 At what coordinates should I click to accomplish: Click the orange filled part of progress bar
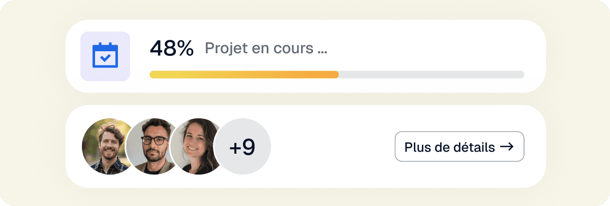tap(305, 75)
